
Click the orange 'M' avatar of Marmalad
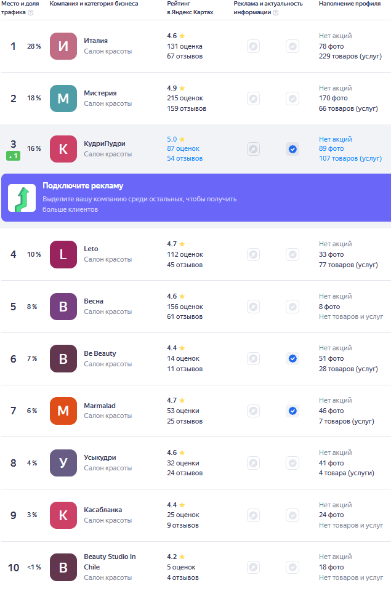pos(63,411)
